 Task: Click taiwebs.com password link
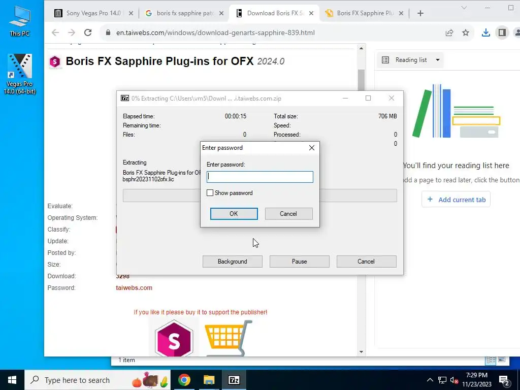tap(134, 287)
